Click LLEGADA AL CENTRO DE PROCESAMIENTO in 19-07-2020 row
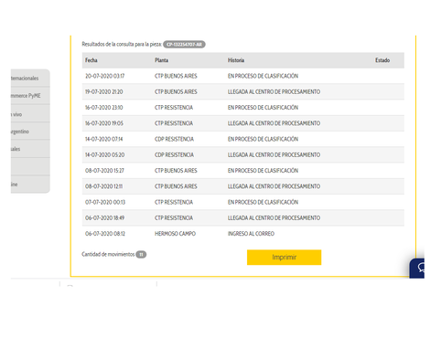The width and height of the screenshot is (430, 338). [x=274, y=92]
